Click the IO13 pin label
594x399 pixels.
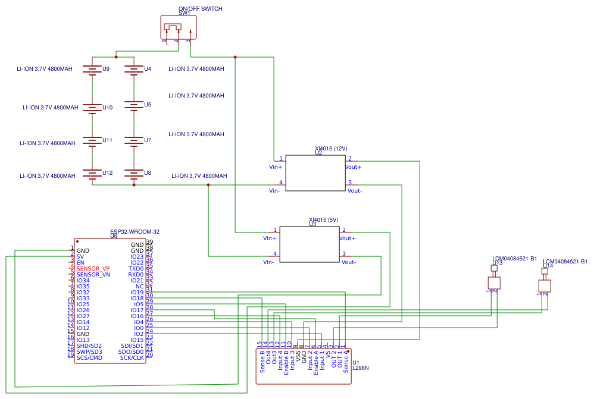coord(83,340)
